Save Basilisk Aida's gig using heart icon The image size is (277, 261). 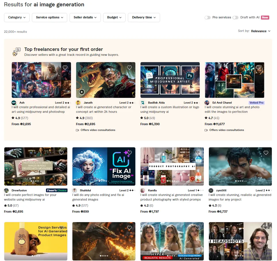coord(194,68)
